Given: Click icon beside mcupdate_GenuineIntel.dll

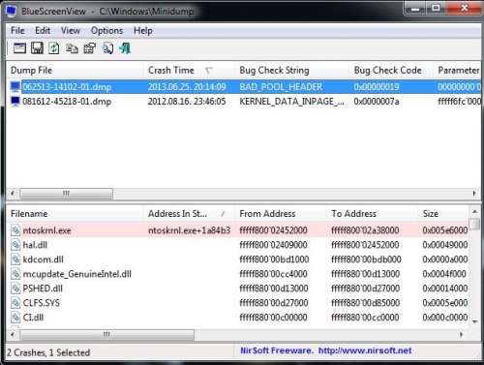Looking at the screenshot, I should click(15, 274).
